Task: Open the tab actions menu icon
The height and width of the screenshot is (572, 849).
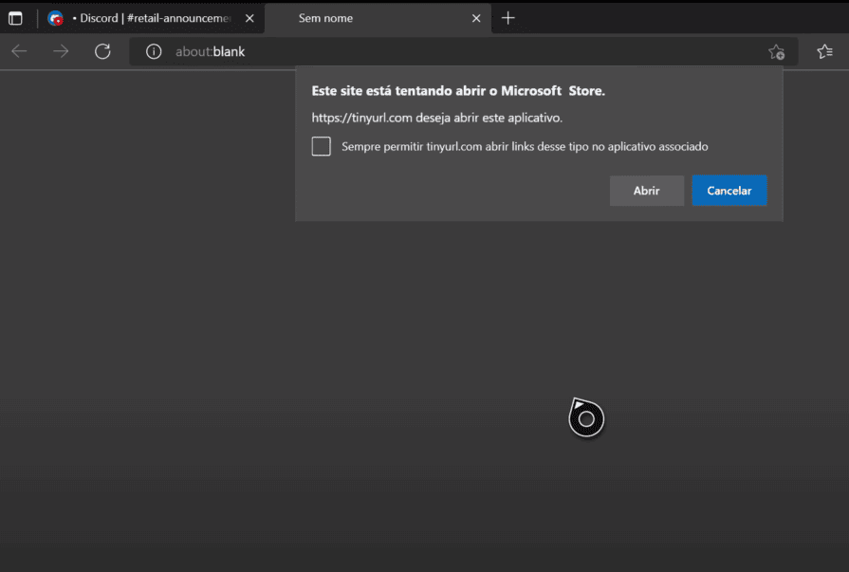Action: coord(15,18)
